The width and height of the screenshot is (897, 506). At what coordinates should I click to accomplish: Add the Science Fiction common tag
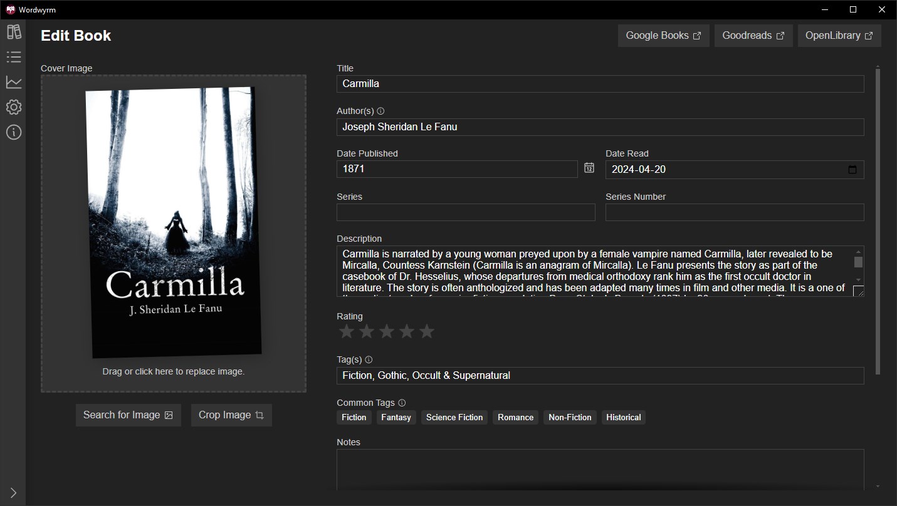[454, 417]
